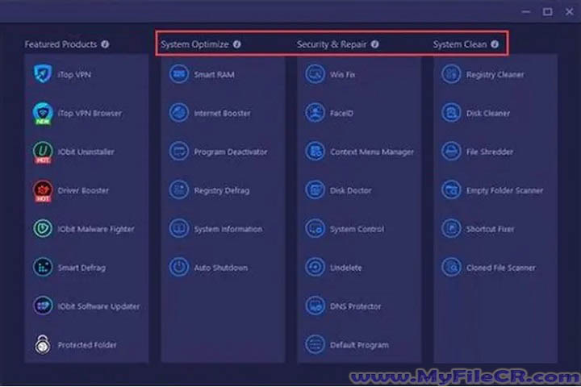Open Context Menu Manager icon
Viewport: 581px width, 387px height.
[x=315, y=151]
